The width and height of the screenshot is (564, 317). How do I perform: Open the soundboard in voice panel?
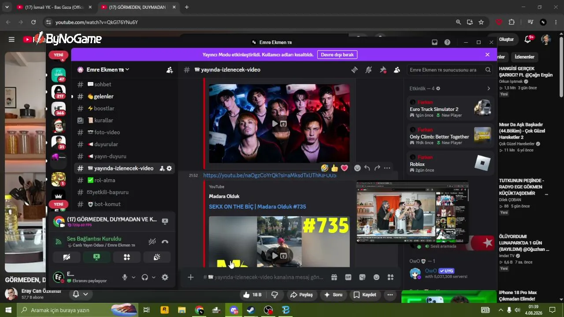[157, 257]
